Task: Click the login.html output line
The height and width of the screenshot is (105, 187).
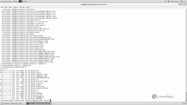Action: [22, 48]
